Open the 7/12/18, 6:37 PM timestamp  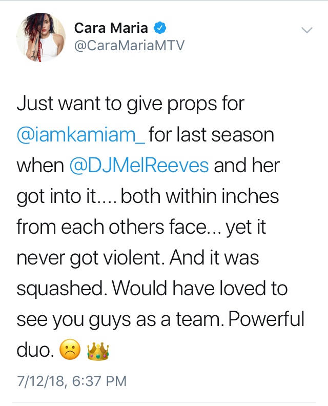[72, 381]
